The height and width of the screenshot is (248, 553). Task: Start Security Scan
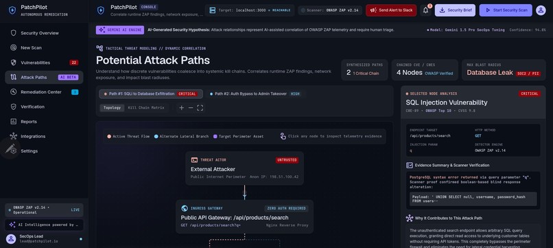506,10
